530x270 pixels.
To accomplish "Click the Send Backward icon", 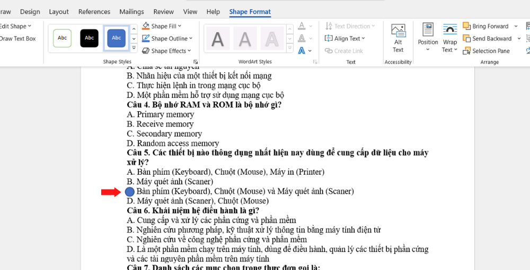I will (x=466, y=39).
